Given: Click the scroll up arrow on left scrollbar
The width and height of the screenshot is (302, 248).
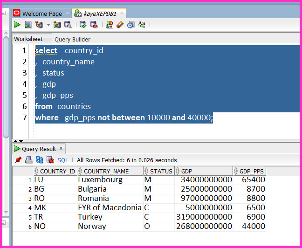Looking at the screenshot, I should (x=6, y=33).
